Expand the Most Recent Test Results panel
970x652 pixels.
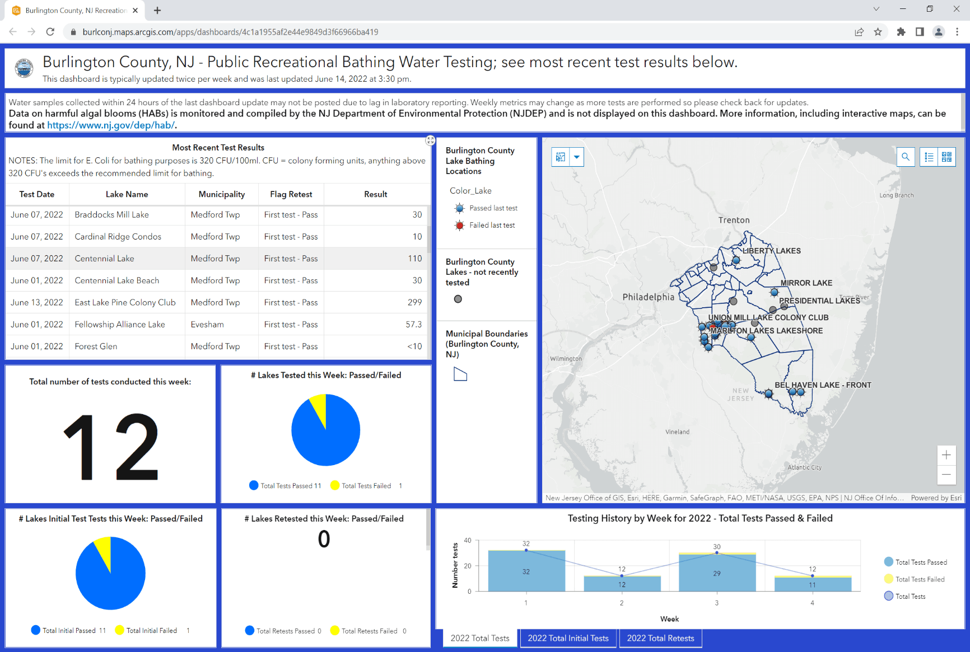430,140
